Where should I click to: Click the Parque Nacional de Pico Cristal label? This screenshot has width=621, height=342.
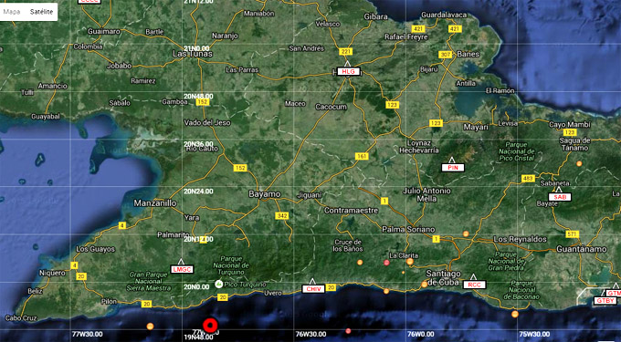517,151
